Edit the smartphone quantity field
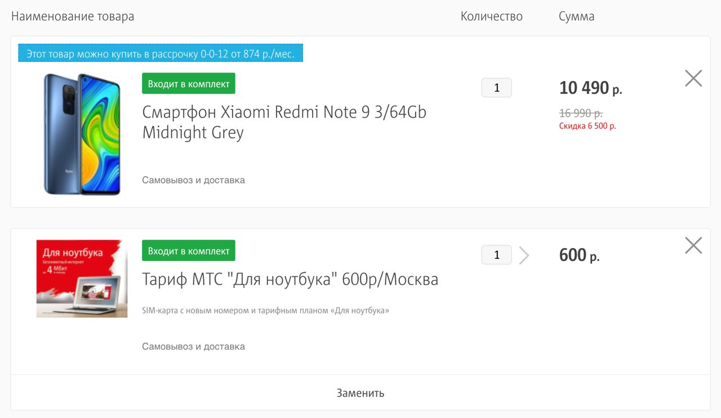The width and height of the screenshot is (721, 418). [496, 88]
